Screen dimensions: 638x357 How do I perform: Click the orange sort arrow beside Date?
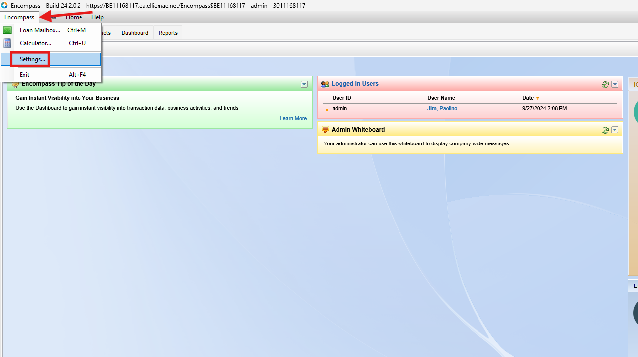[x=538, y=98]
